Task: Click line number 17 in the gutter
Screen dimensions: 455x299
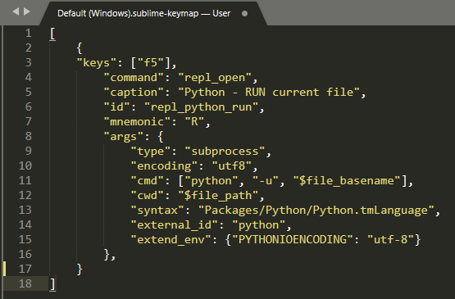Action: coord(25,269)
